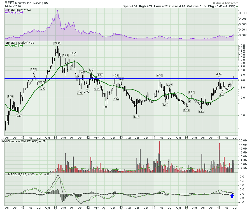This screenshot has width=252, height=210.
Task: Click the tallest red volume bar in 2014
Action: (x=160, y=157)
